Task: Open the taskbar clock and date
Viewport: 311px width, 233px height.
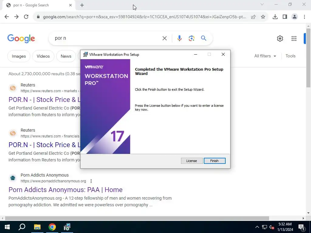Action: pos(285,227)
